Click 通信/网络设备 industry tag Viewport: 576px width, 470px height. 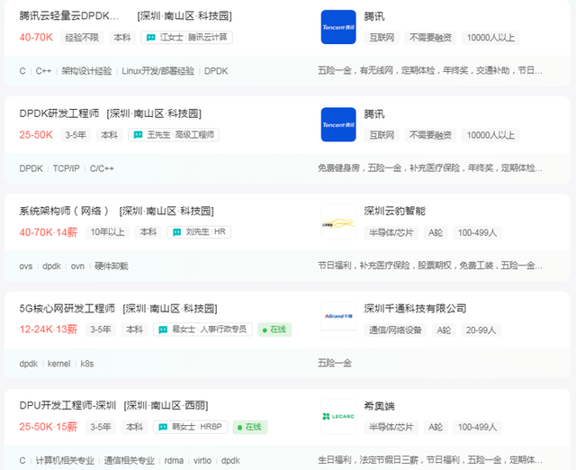(x=395, y=330)
